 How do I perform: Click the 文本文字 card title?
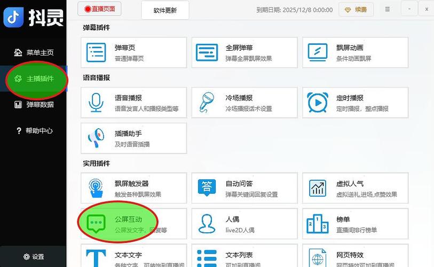128,255
